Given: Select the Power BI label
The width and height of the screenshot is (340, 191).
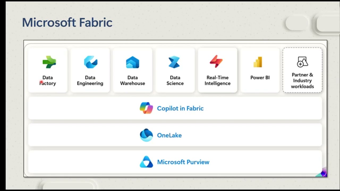Looking at the screenshot, I should [x=260, y=78].
